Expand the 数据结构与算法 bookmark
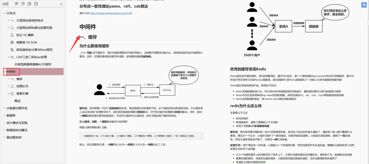Screen dimensions: 369x164 [4, 130]
